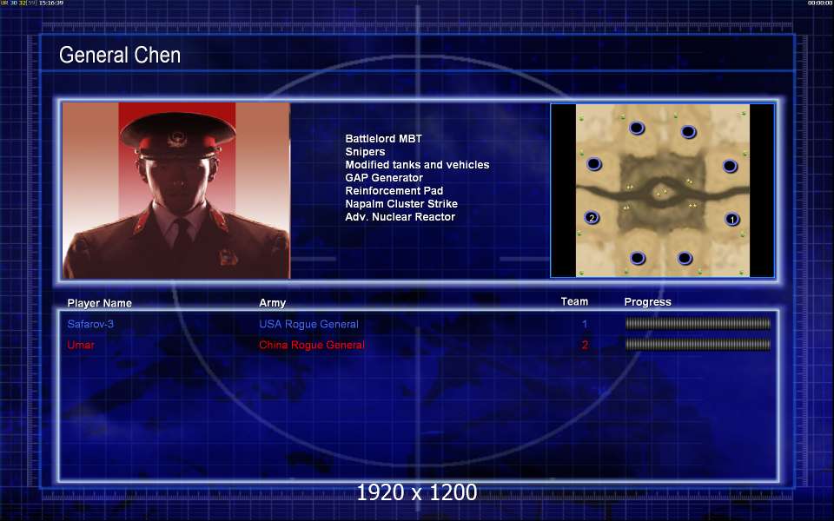Image resolution: width=834 pixels, height=521 pixels.
Task: Click 'Reinforcement Pad' in the feature list
Action: 394,191
